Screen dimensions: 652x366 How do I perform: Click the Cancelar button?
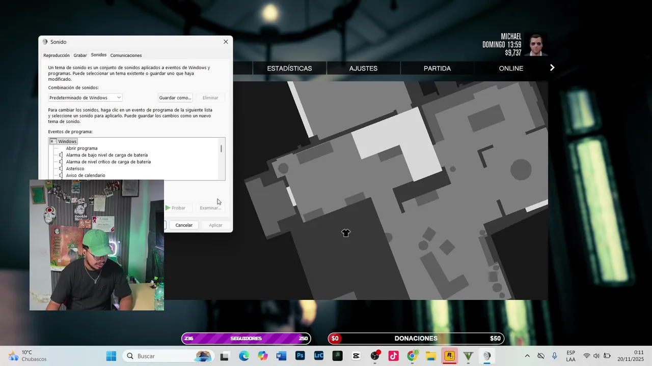(x=184, y=225)
